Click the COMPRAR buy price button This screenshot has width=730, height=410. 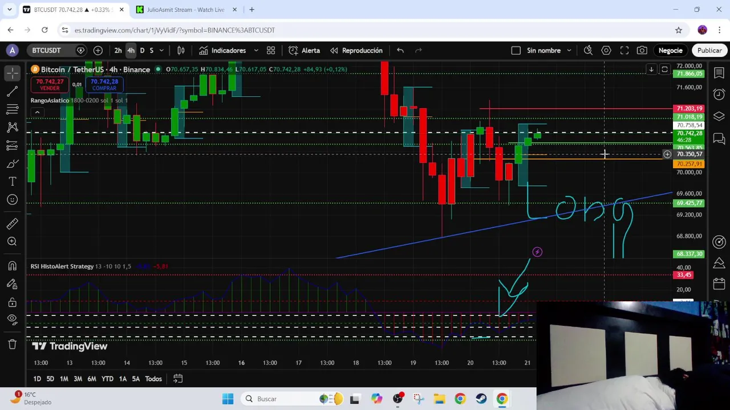tap(104, 85)
